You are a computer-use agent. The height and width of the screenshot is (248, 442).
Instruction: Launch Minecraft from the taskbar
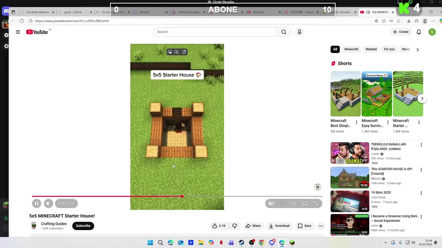(x=292, y=243)
